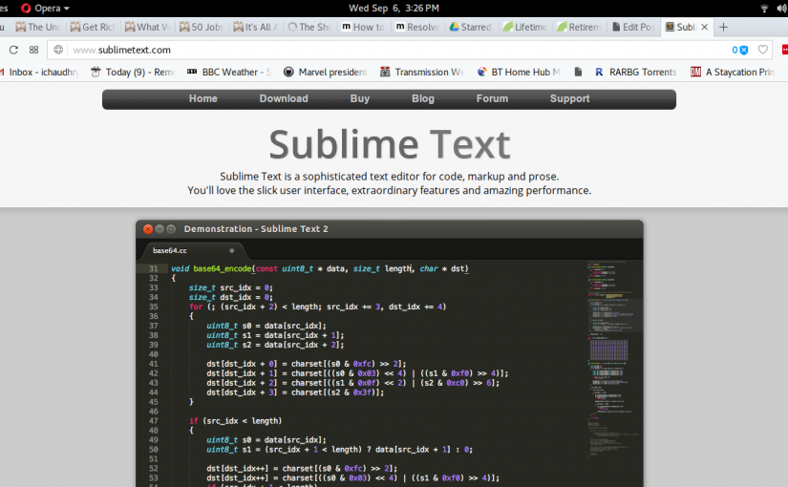Open clock and calendar in top bar
This screenshot has width=788, height=487.
pos(394,8)
